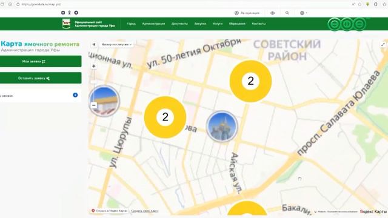Open the Odnoklassniki social icon

click(x=70, y=13)
